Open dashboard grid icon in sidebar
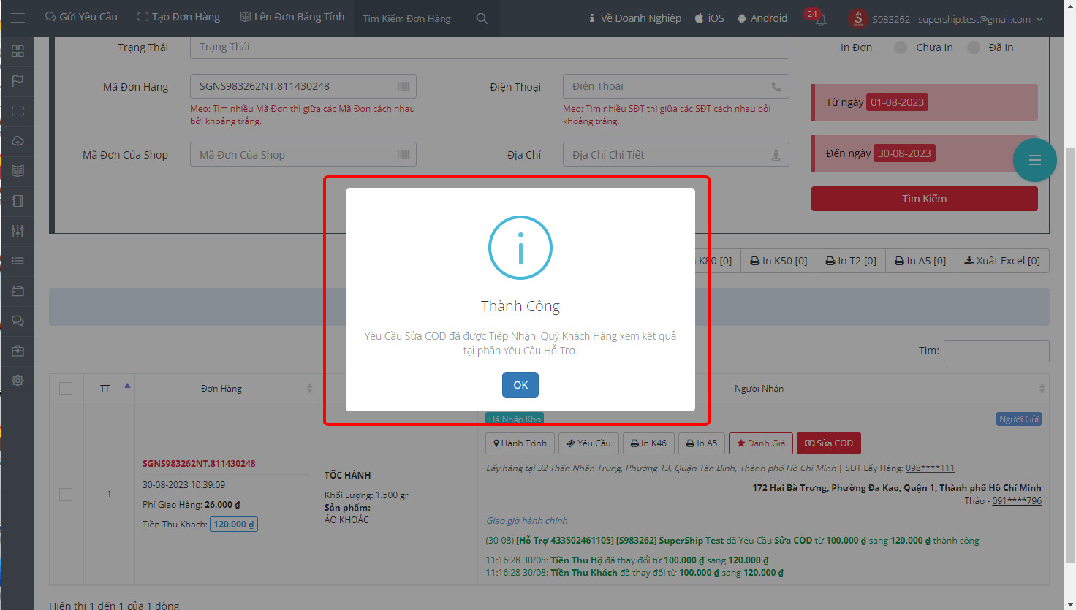The width and height of the screenshot is (1076, 610). click(x=18, y=51)
